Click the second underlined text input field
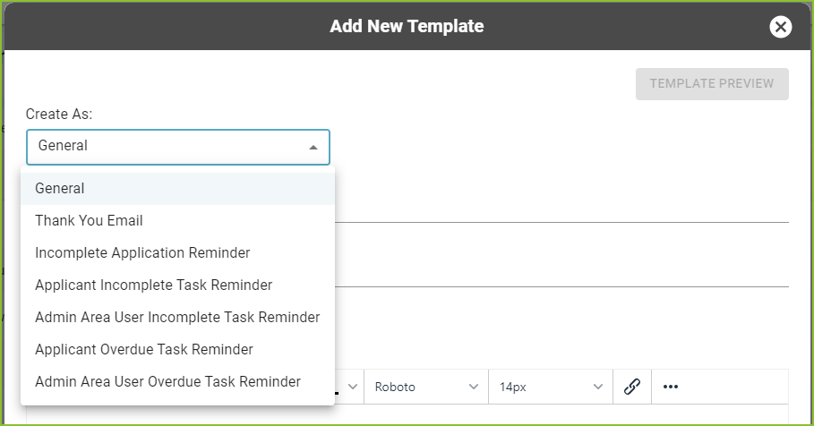 click(x=561, y=275)
